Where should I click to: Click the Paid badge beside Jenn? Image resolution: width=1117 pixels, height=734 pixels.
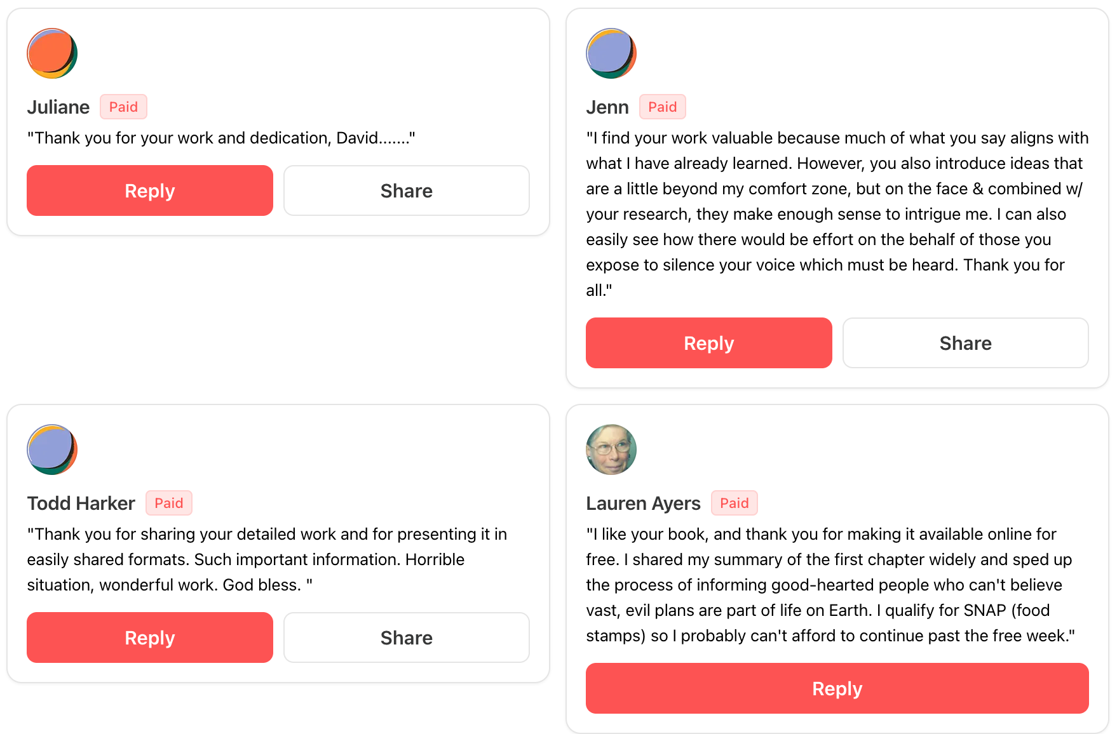click(x=663, y=107)
